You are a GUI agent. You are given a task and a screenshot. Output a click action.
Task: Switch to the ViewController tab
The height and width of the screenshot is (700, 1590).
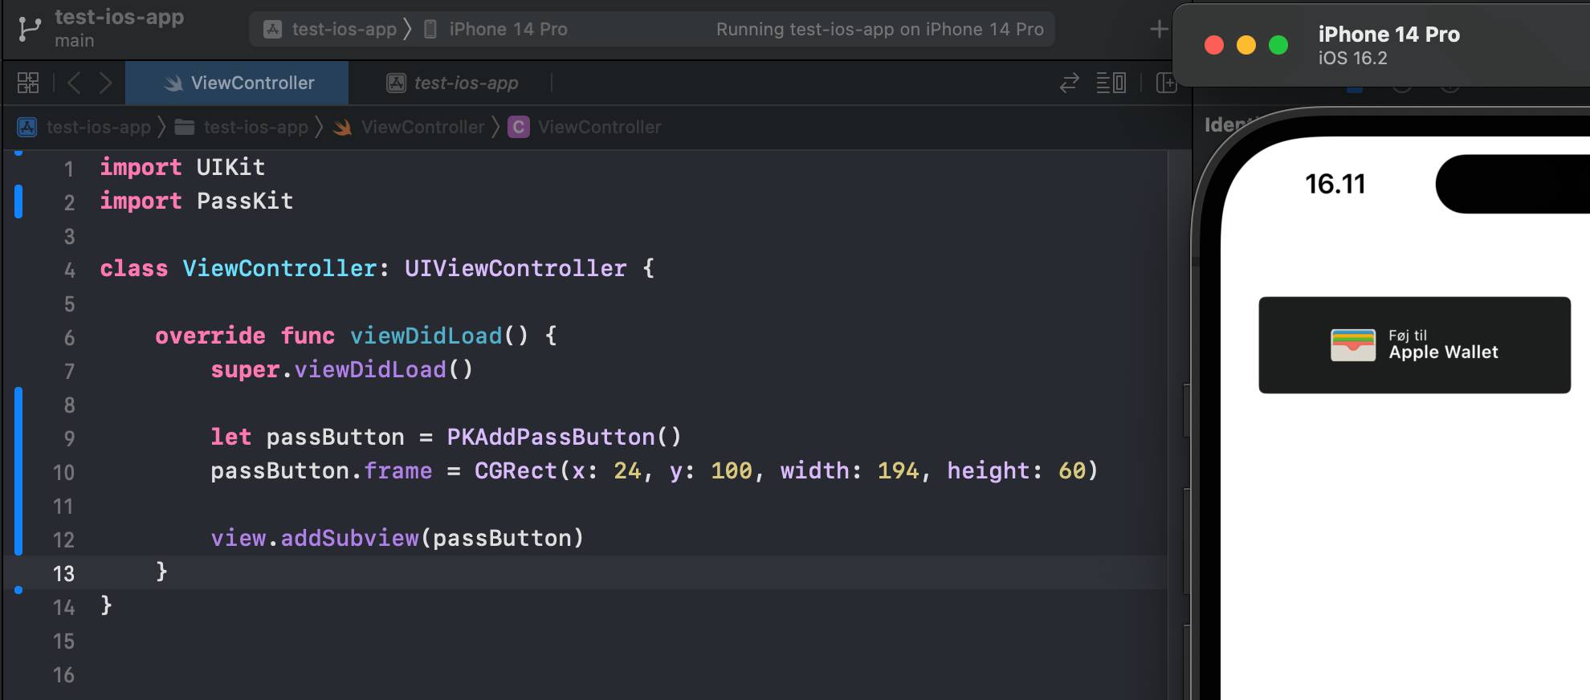pos(238,83)
